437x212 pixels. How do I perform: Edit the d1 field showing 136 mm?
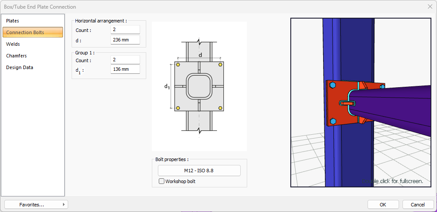[x=125, y=70]
